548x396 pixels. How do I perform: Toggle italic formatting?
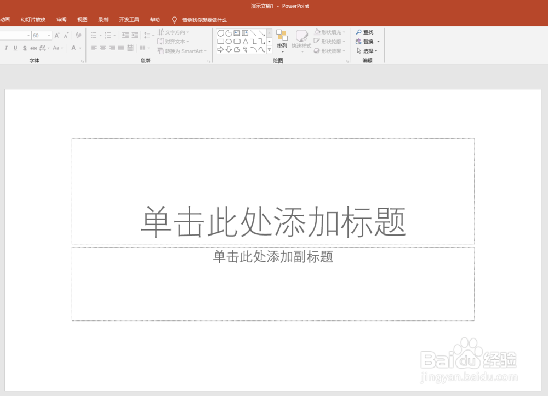(6, 48)
